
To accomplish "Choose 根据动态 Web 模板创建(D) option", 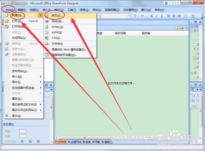I will pyautogui.click(x=70, y=50).
